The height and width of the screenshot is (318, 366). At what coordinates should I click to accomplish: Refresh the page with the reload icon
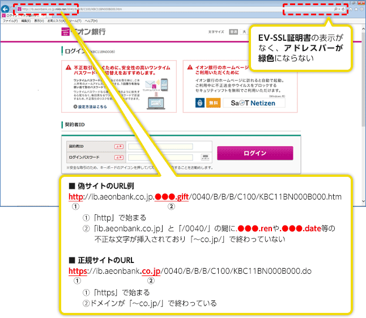pyautogui.click(x=343, y=9)
